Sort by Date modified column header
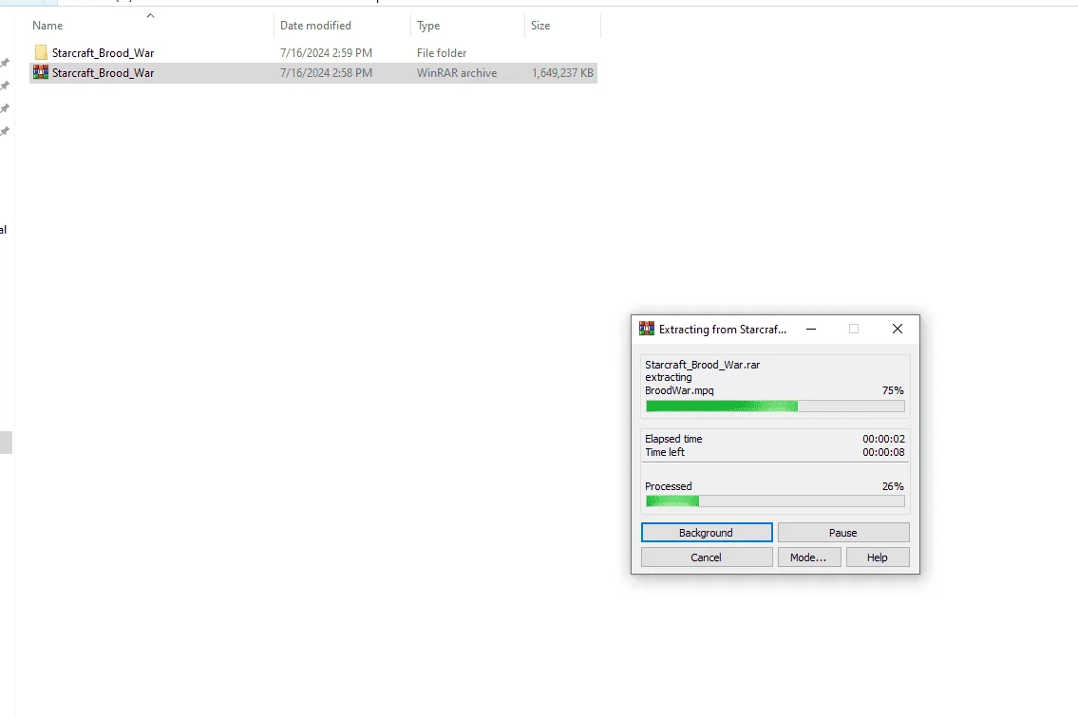The height and width of the screenshot is (718, 1078). (x=315, y=26)
